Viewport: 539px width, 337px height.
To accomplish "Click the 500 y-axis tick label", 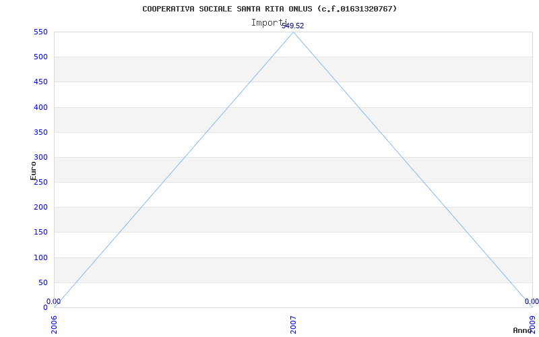I will click(40, 57).
